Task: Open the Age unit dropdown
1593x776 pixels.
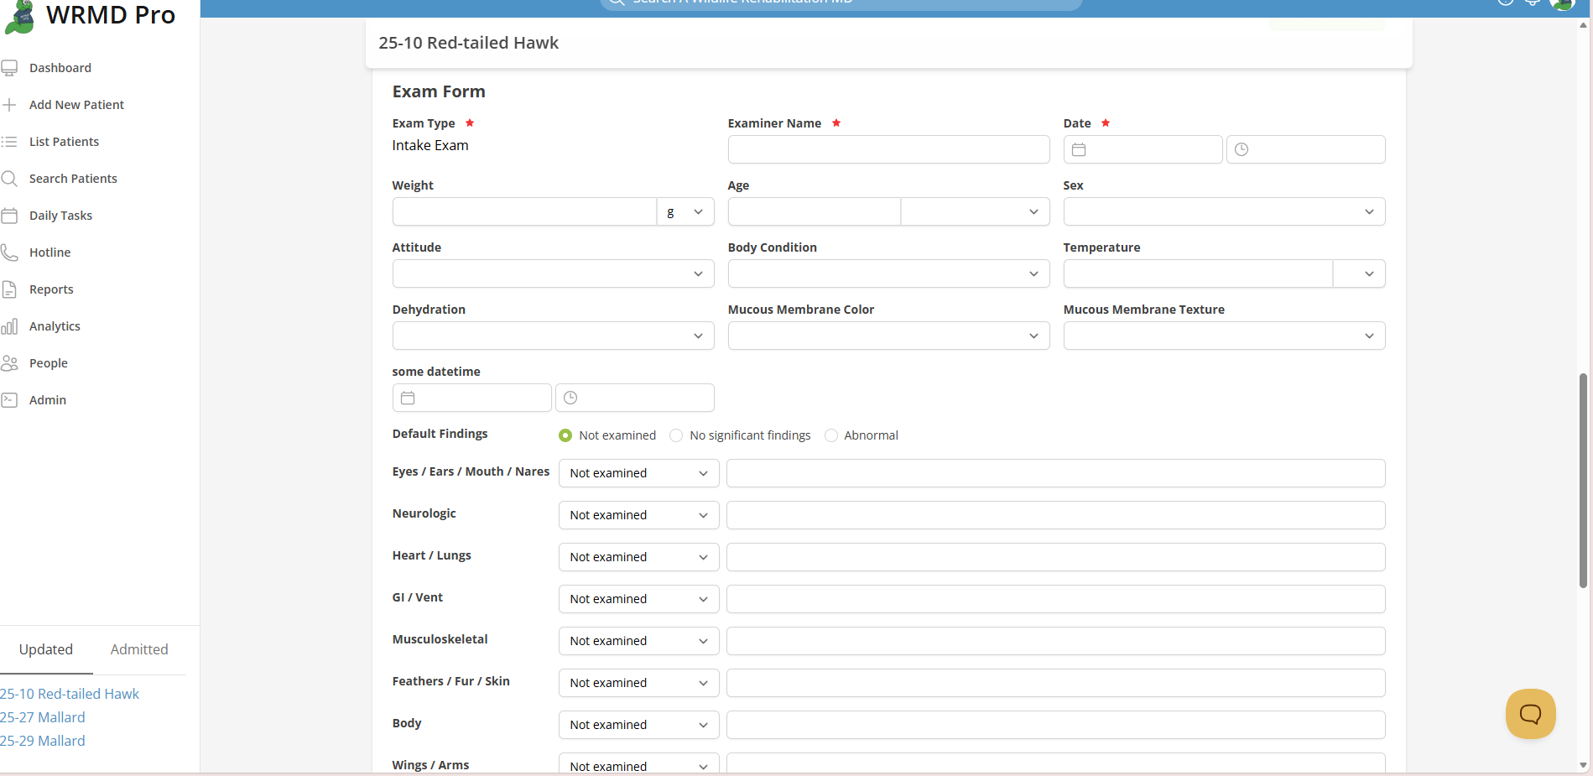Action: point(975,211)
